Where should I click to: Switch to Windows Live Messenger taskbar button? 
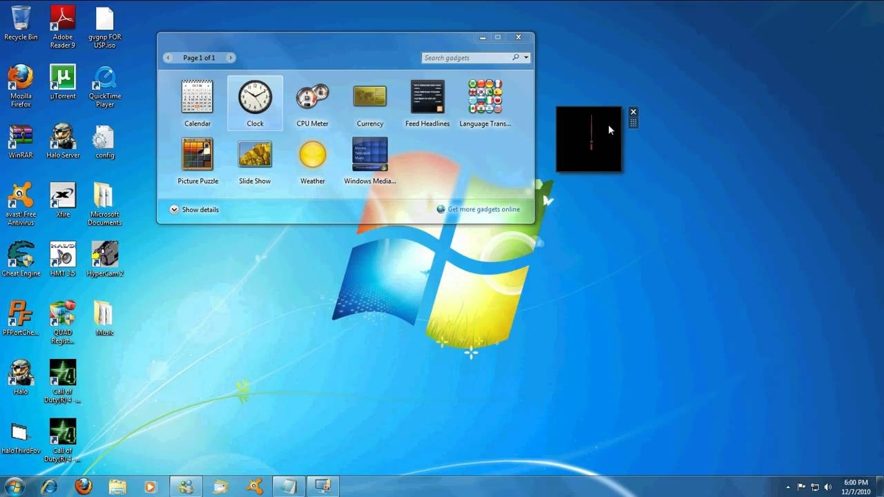(x=186, y=486)
